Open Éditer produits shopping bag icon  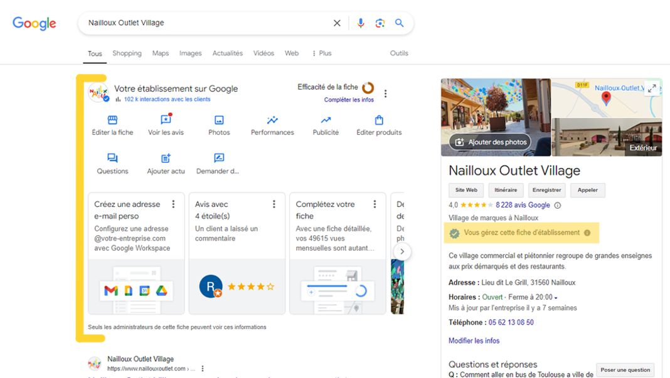coord(379,120)
